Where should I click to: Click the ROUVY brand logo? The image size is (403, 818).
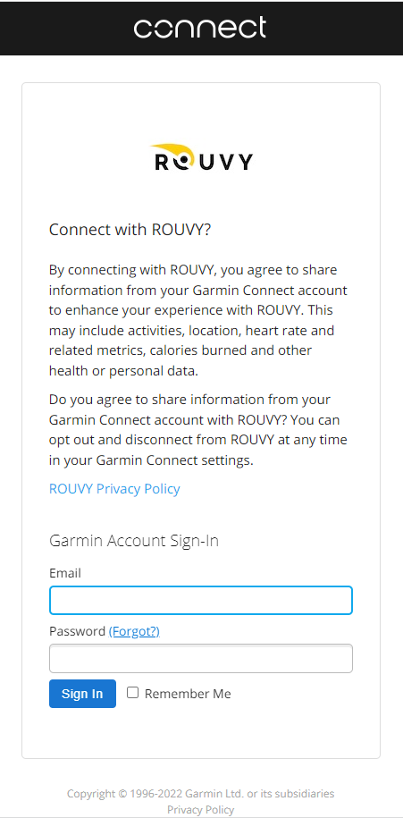click(201, 157)
